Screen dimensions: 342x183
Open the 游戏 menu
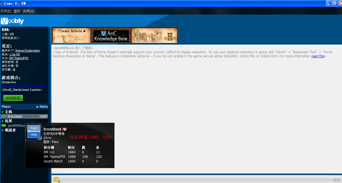16,11
